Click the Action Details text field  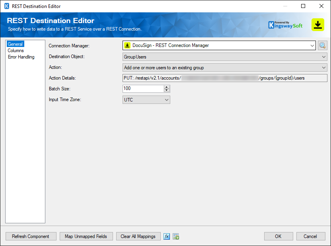[225, 78]
